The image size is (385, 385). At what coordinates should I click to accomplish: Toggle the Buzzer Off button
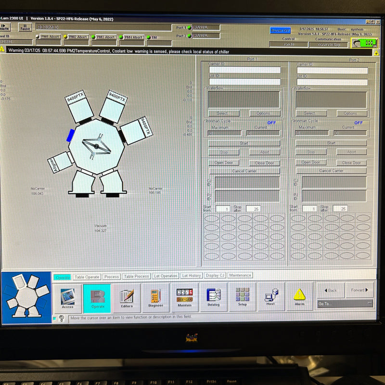tap(280, 30)
